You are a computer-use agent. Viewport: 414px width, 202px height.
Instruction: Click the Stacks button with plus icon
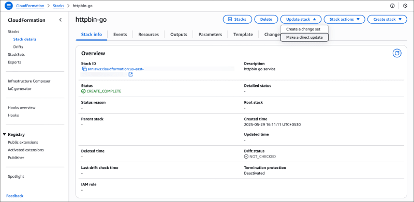click(x=238, y=19)
